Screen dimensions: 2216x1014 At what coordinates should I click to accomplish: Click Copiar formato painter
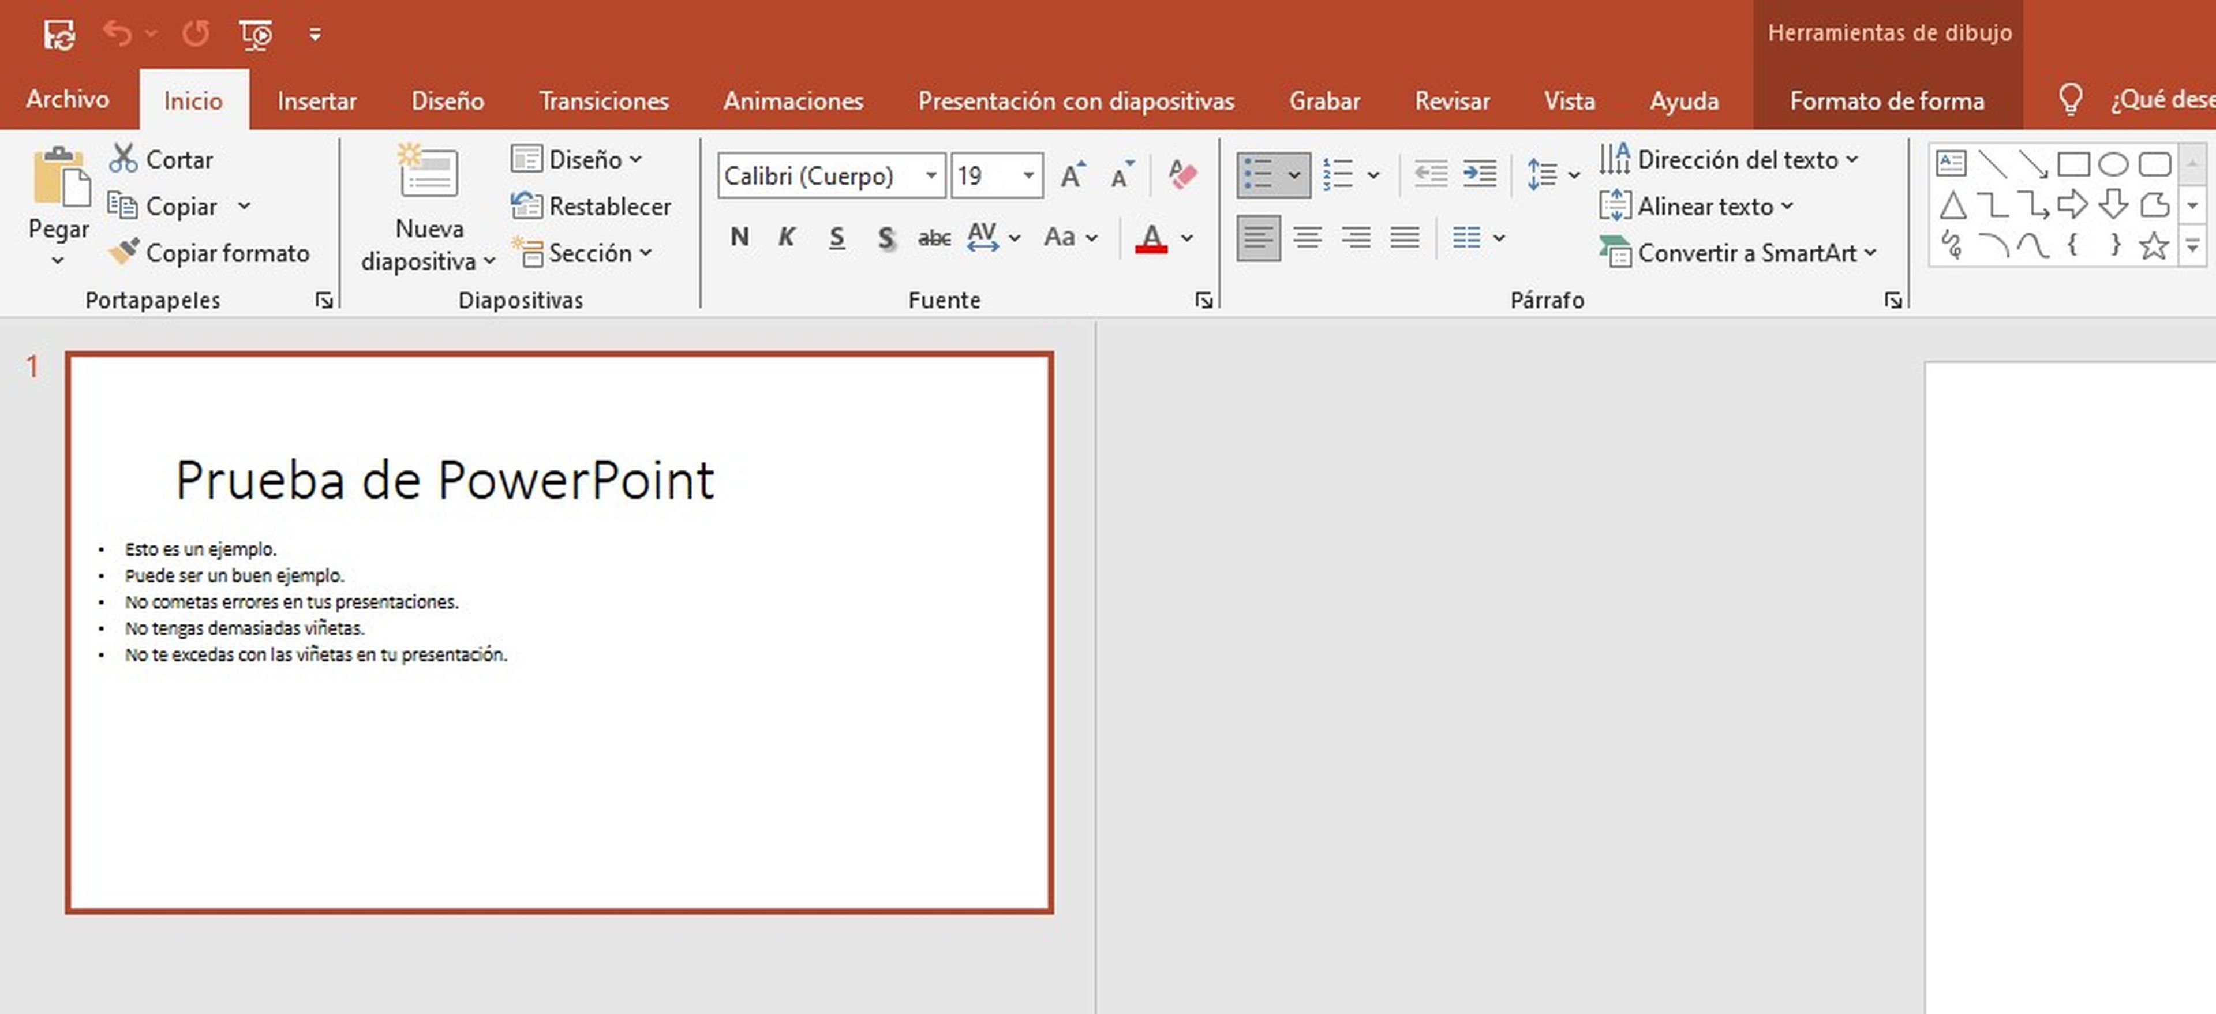(209, 253)
